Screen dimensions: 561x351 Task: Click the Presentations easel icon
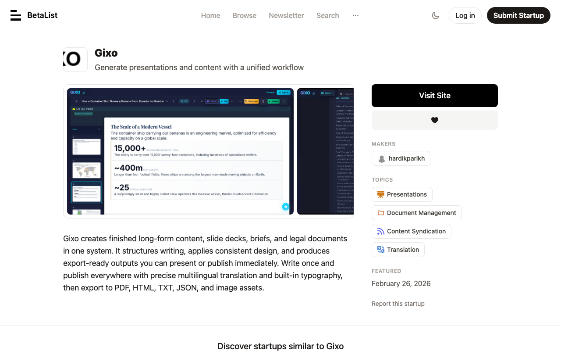coord(380,194)
